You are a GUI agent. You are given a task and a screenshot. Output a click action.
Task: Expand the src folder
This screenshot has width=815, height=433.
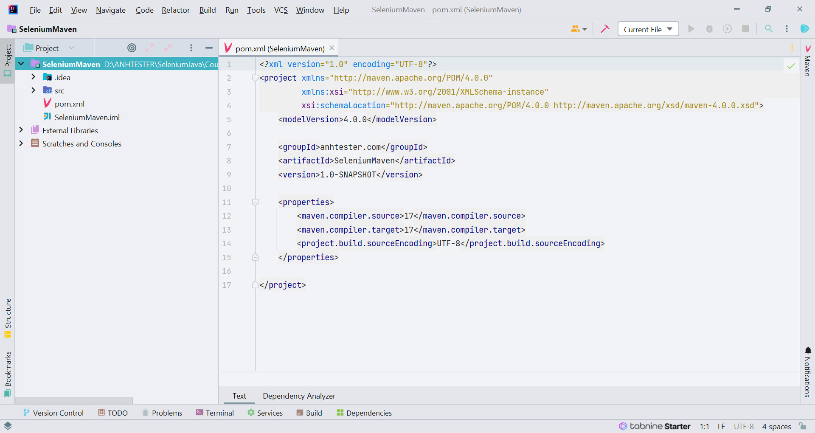coord(33,90)
